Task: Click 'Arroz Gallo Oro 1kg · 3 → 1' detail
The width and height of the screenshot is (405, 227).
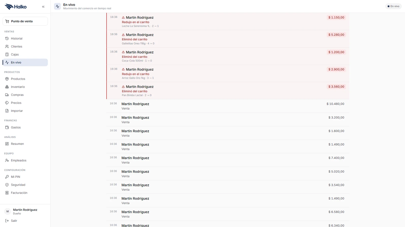Action: pos(138,78)
